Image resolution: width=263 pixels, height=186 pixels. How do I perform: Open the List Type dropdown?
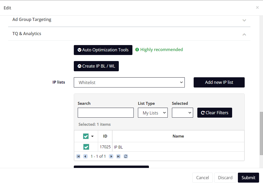pos(153,113)
